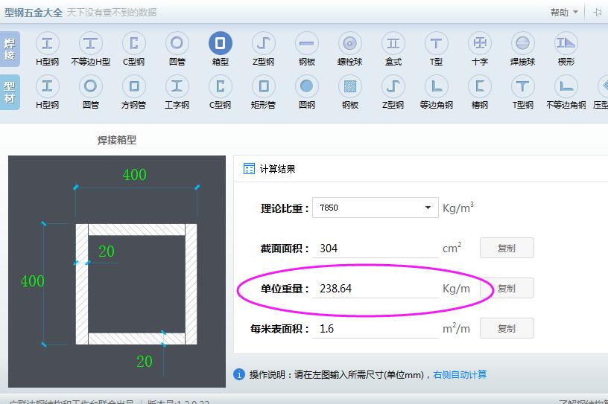
Task: Open the 理论比重 dropdown showing 7850
Action: (x=376, y=208)
